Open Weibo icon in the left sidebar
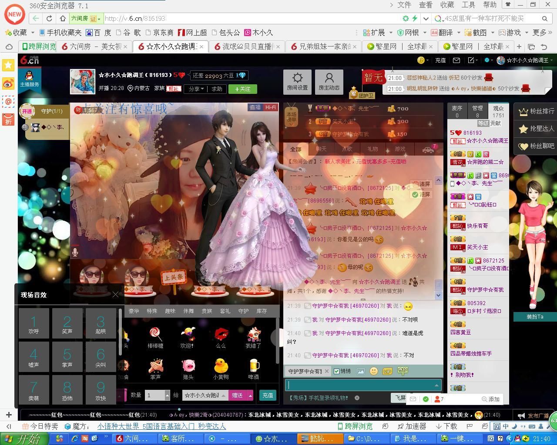Viewport: 557px width, 445px height. point(8,83)
